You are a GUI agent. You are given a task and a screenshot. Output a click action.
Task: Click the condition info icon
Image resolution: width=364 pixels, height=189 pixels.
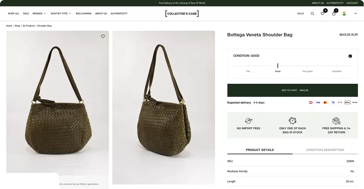pyautogui.click(x=350, y=56)
